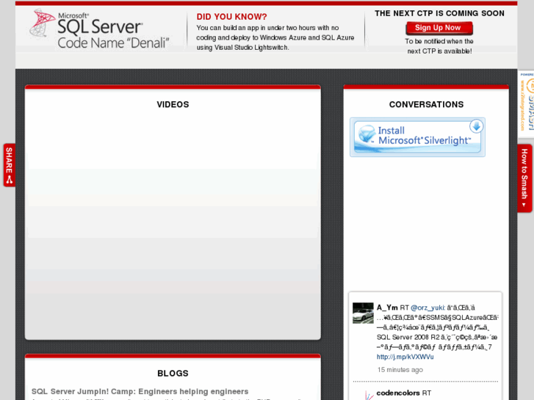This screenshot has width=534, height=400.
Task: Click the A_Ym username
Action: point(387,308)
